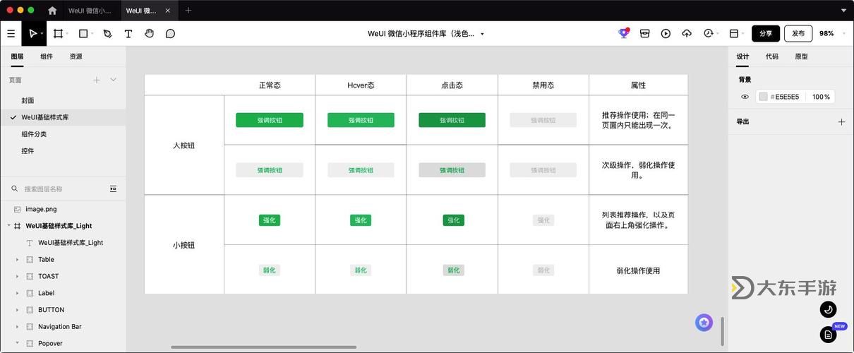
Task: Select the Text tool
Action: [128, 33]
